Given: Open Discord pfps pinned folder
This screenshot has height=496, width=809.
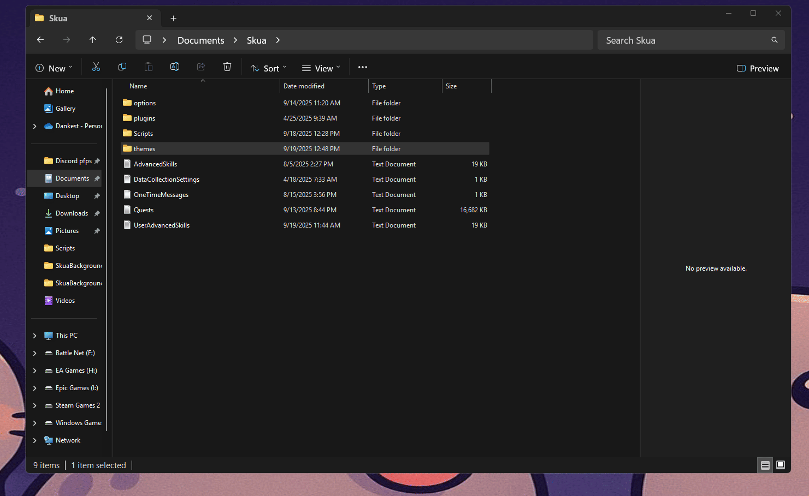Looking at the screenshot, I should tap(73, 161).
